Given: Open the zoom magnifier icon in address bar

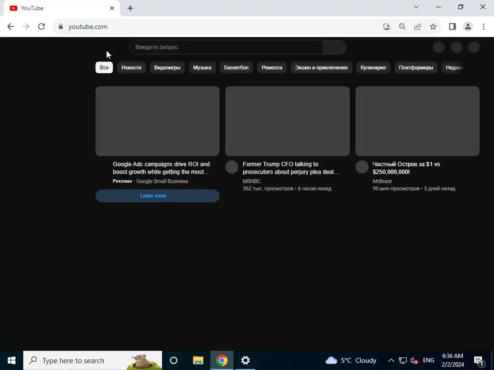Looking at the screenshot, I should click(x=402, y=27).
